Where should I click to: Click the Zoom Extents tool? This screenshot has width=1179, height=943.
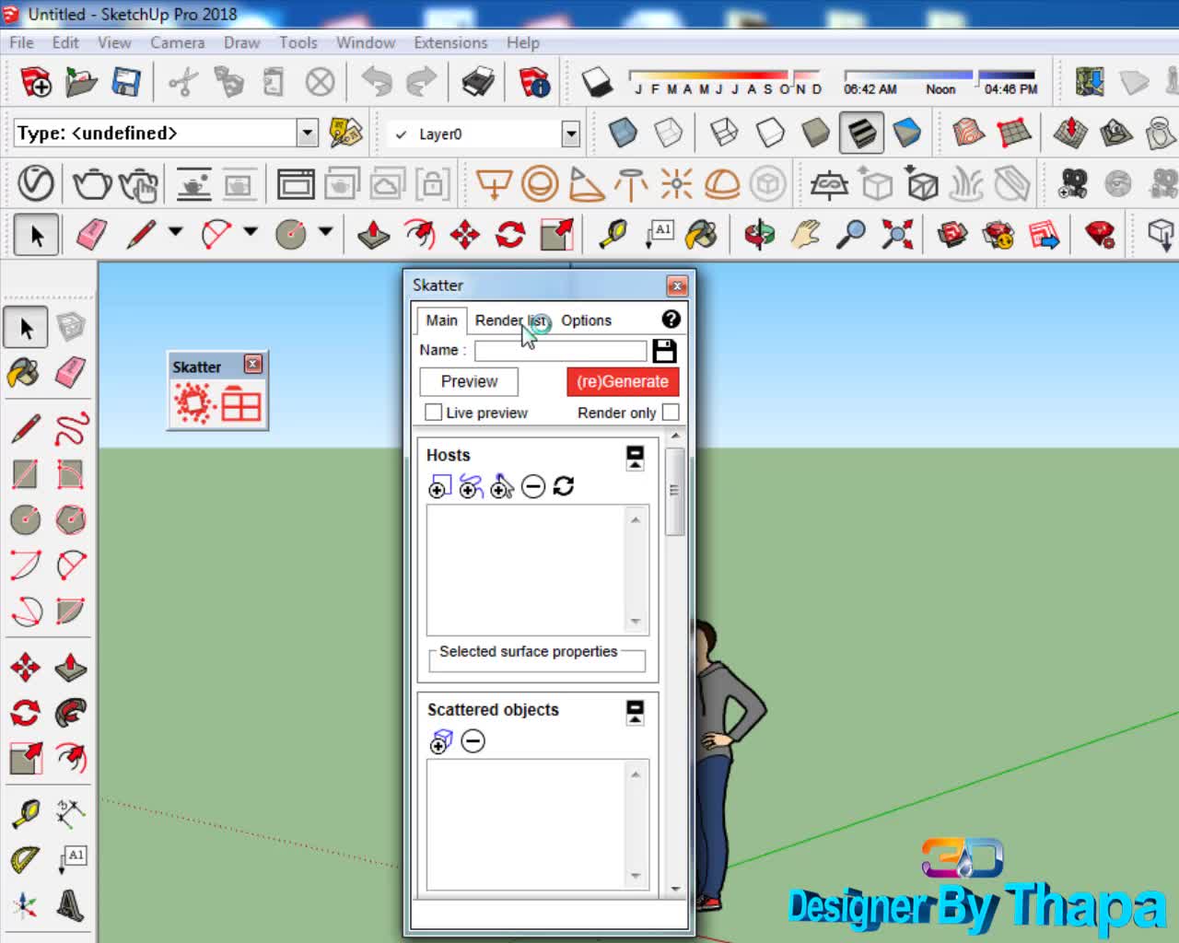point(896,234)
